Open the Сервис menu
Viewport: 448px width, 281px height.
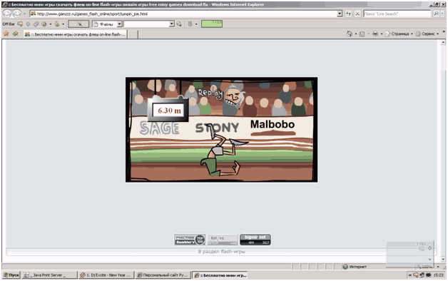coord(427,34)
